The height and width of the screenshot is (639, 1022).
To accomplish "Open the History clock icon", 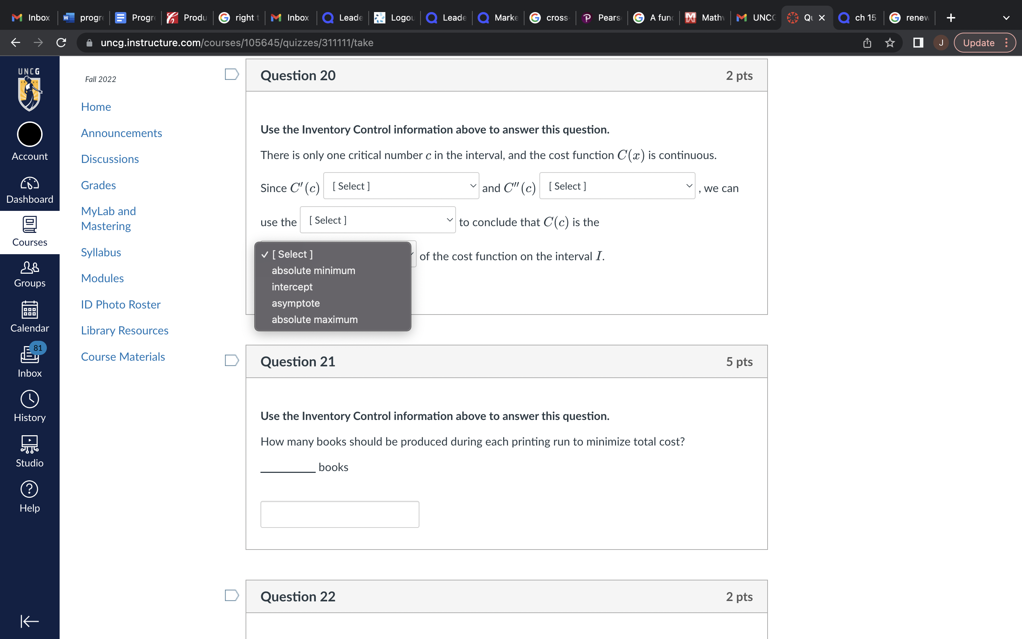I will (29, 406).
